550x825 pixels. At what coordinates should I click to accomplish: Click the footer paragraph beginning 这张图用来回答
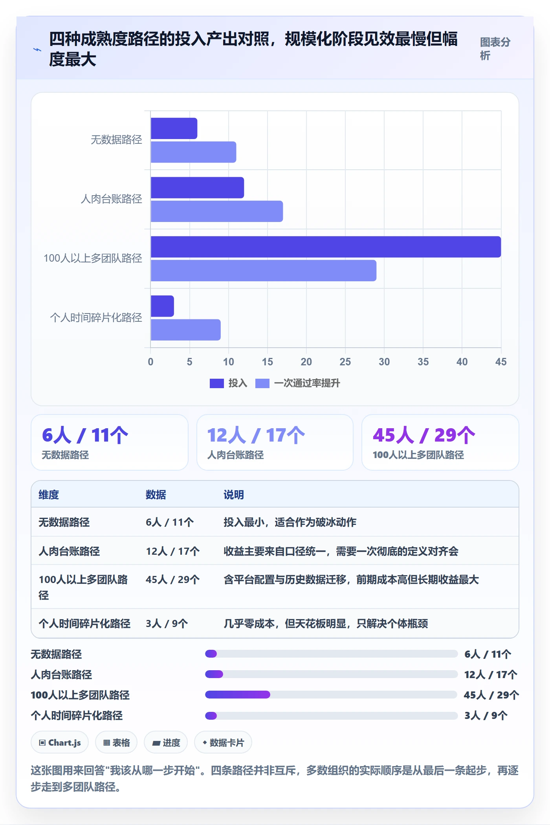[275, 778]
